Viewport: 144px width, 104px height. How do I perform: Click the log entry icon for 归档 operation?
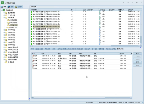[33, 56]
